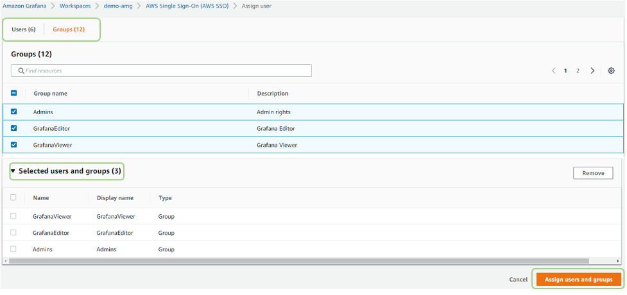Click GrafanaEditor name in groups table
This screenshot has width=627, height=295.
[x=52, y=128]
